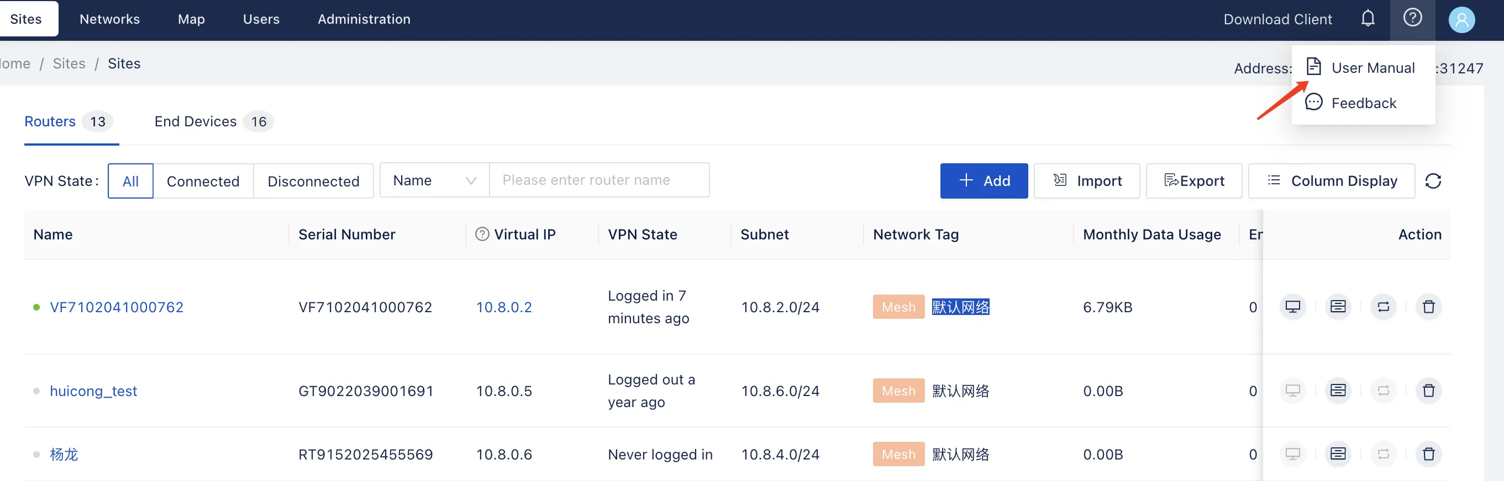This screenshot has width=1504, height=481.
Task: Open router huicong_test link
Action: (93, 391)
